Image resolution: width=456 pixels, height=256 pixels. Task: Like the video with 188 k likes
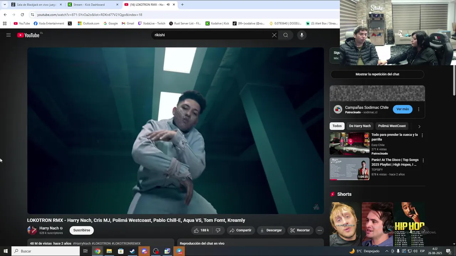tap(201, 230)
